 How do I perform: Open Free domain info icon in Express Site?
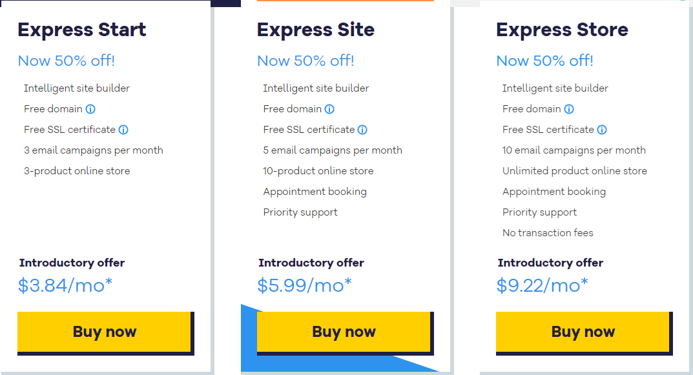click(x=329, y=109)
